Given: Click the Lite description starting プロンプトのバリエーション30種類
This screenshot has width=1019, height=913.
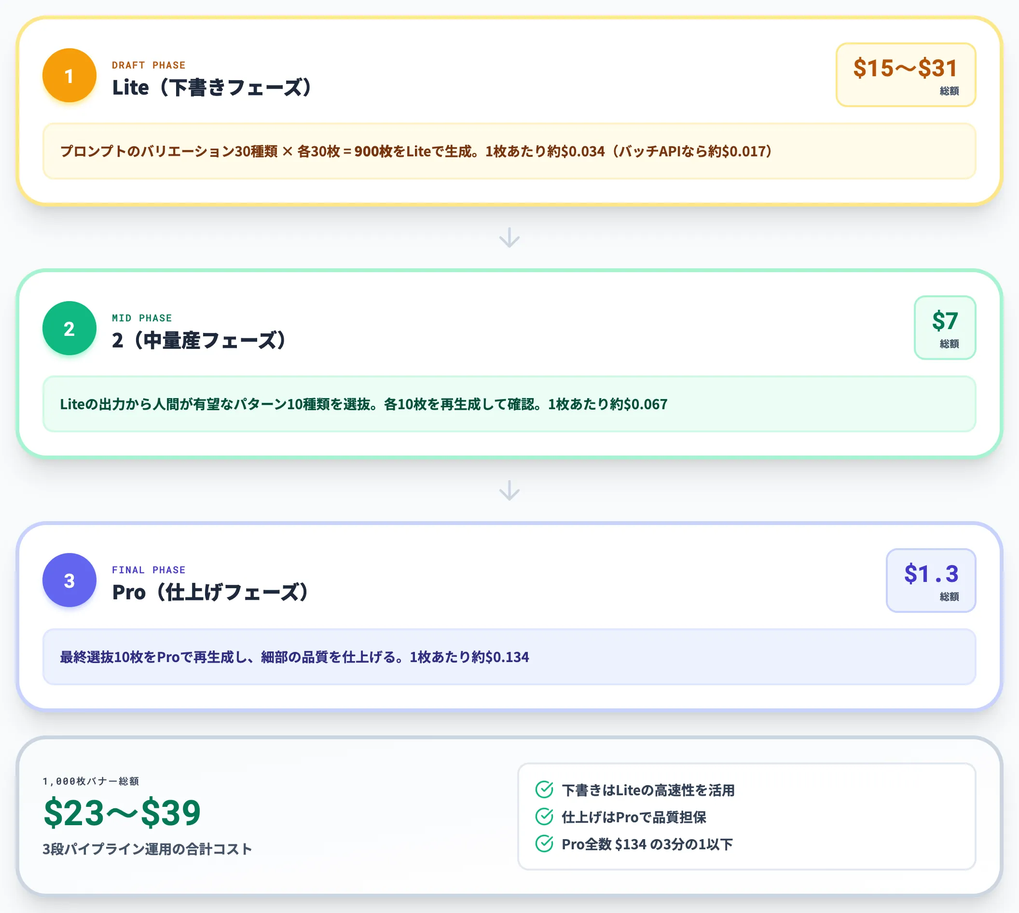Looking at the screenshot, I should (x=509, y=151).
